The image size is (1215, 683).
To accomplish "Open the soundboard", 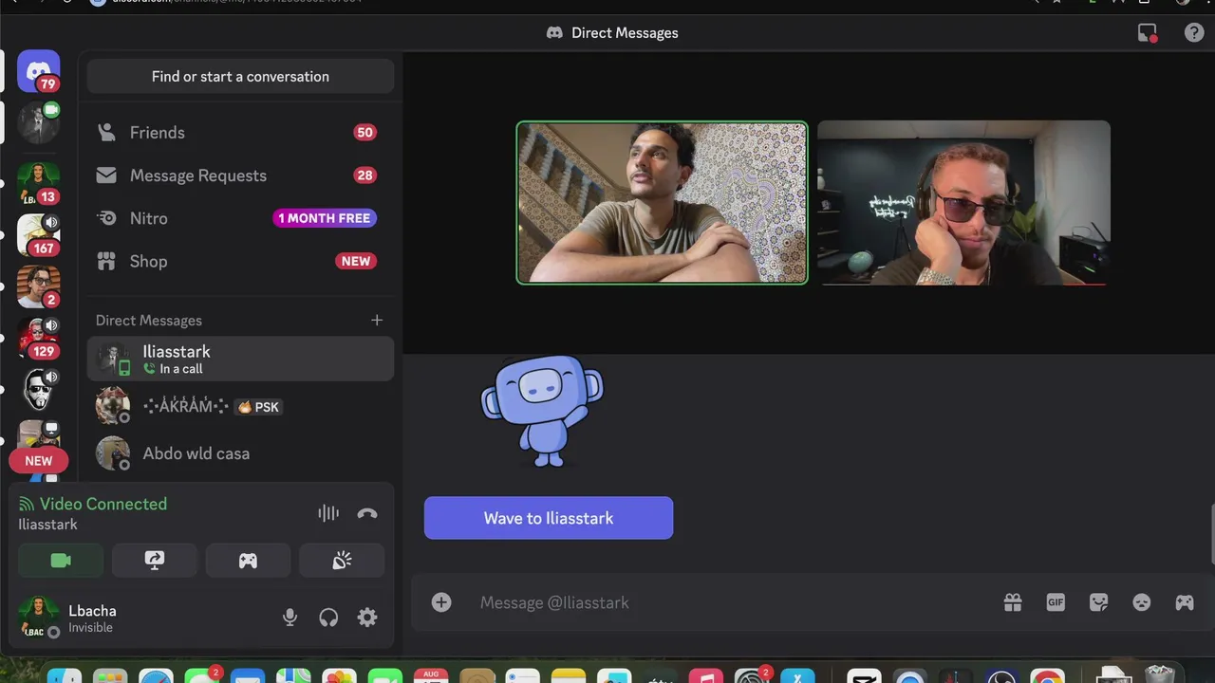I will click(x=342, y=561).
